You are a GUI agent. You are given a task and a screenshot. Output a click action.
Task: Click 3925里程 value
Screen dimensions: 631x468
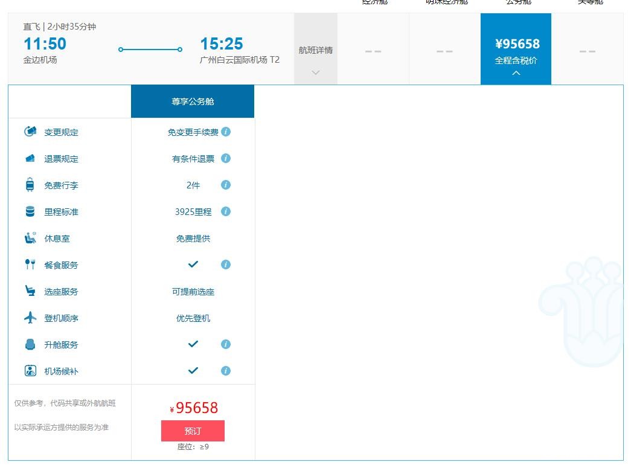pos(193,212)
